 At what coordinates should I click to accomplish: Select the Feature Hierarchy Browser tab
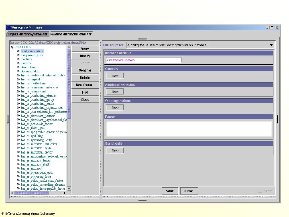point(71,35)
